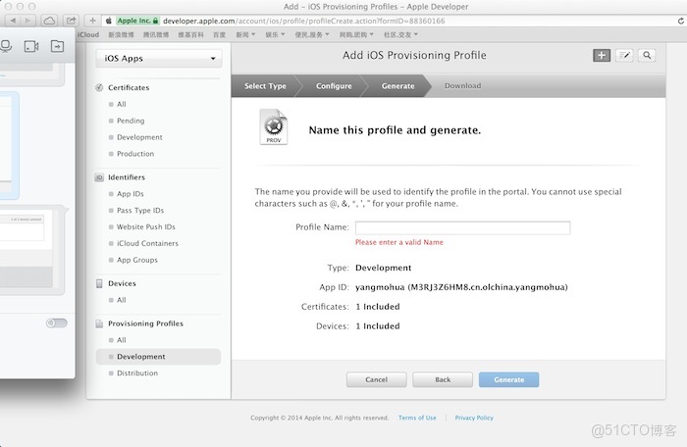Click the edit pencil icon in header
687x447 pixels.
(624, 55)
